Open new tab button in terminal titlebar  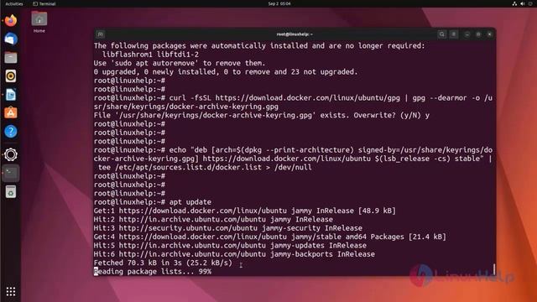[x=101, y=34]
